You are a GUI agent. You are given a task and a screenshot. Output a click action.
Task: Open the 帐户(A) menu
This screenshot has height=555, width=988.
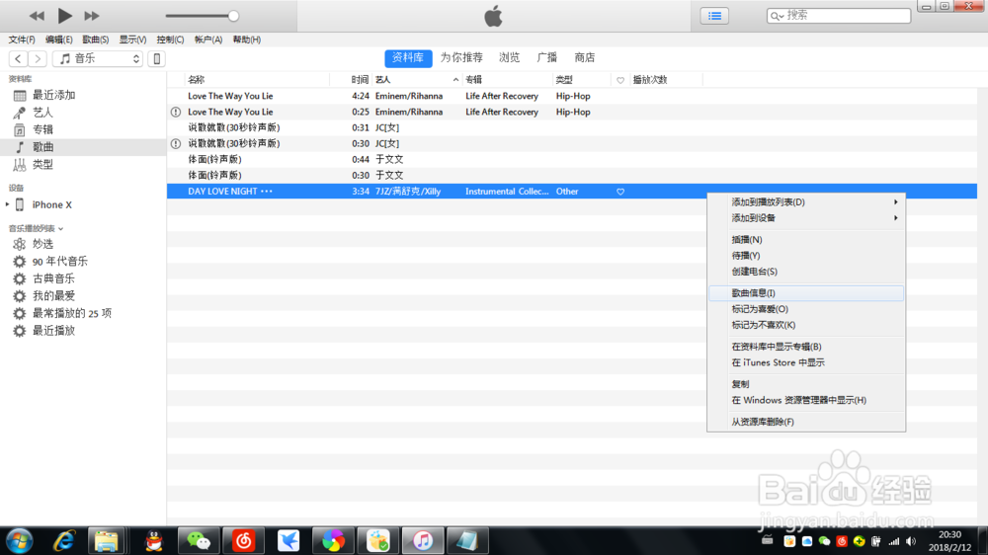click(207, 40)
